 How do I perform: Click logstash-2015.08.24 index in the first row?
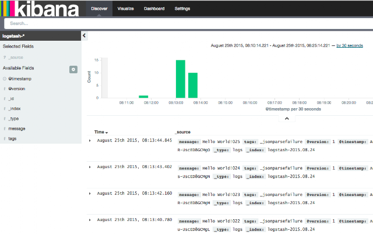[291, 150]
